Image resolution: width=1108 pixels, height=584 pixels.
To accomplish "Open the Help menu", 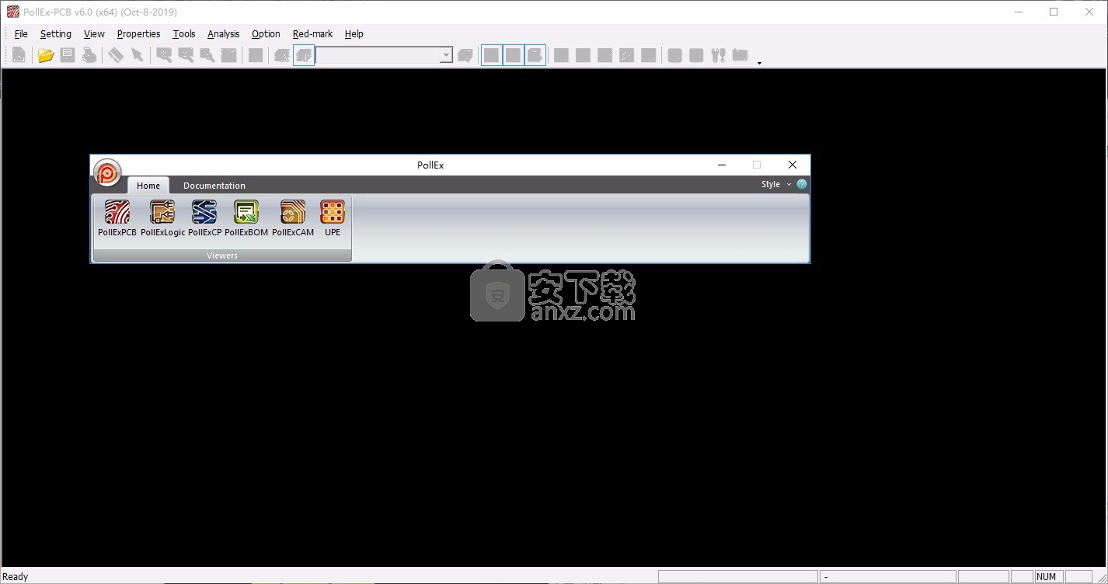I will (x=354, y=33).
